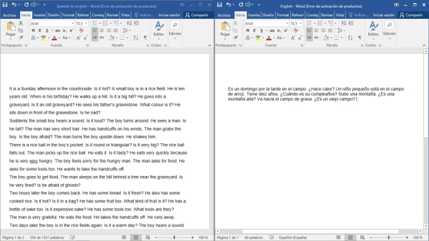This screenshot has height=241, width=429.
Task: Open ribbon display options in English window
Action: point(396,5)
